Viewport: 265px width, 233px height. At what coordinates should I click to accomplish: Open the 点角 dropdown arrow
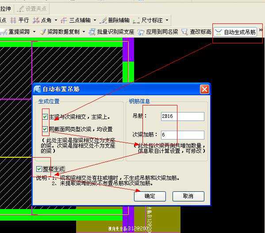56,20
